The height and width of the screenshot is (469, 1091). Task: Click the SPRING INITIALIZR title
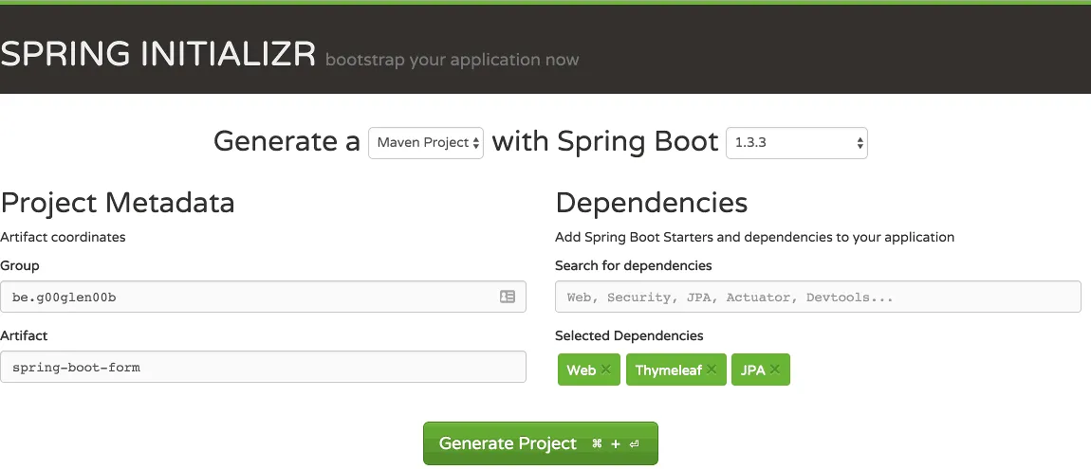(x=157, y=54)
